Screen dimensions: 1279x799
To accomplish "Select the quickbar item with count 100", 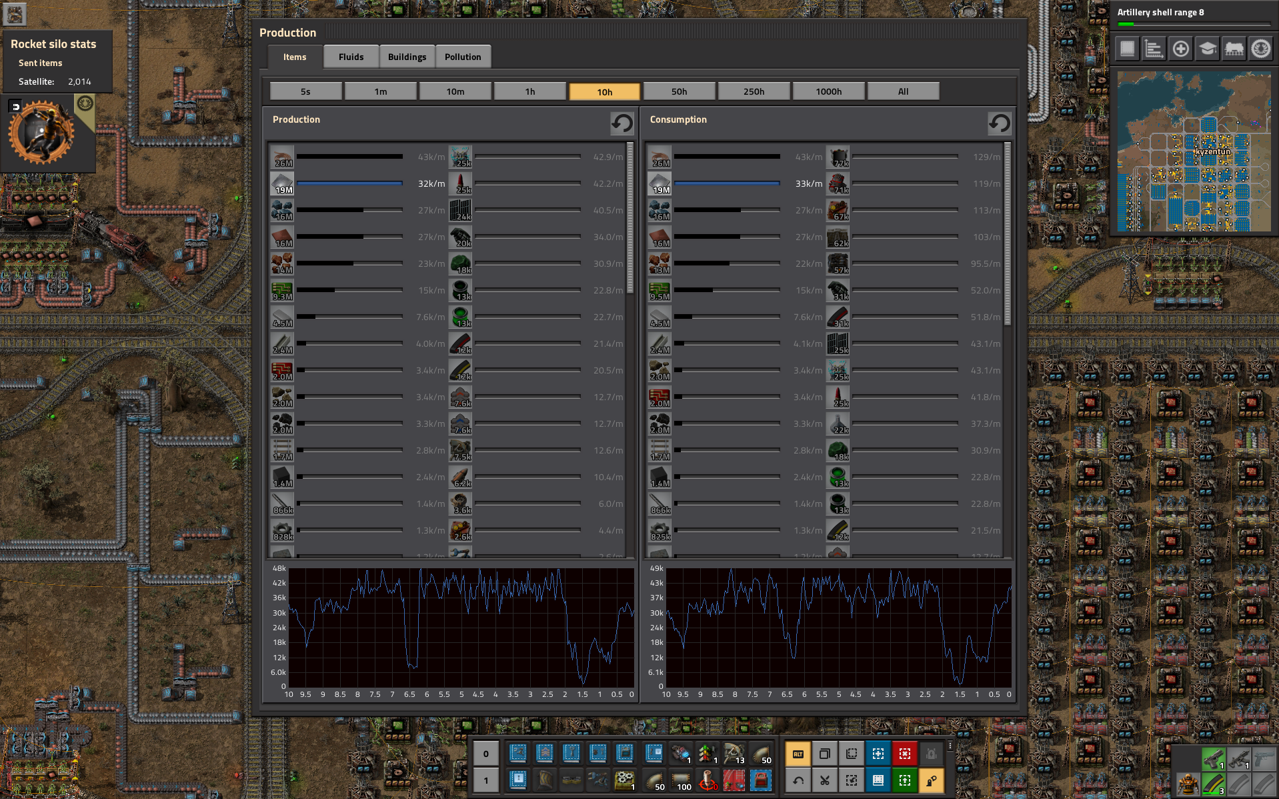I will (x=681, y=780).
